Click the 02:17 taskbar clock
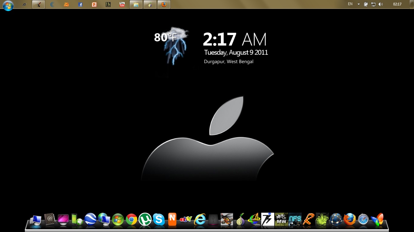This screenshot has width=414, height=232. 397,4
